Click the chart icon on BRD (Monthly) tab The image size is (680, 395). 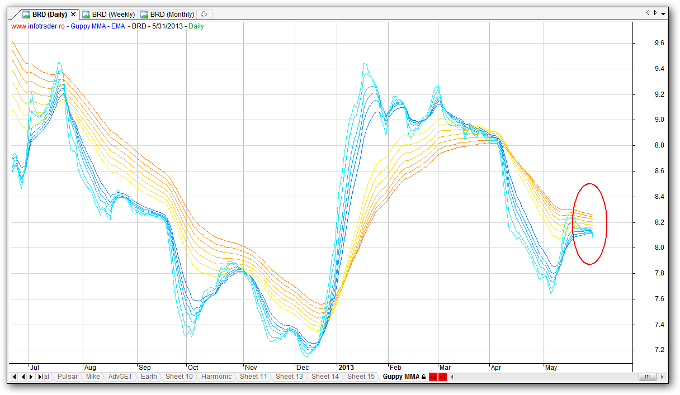(x=144, y=15)
